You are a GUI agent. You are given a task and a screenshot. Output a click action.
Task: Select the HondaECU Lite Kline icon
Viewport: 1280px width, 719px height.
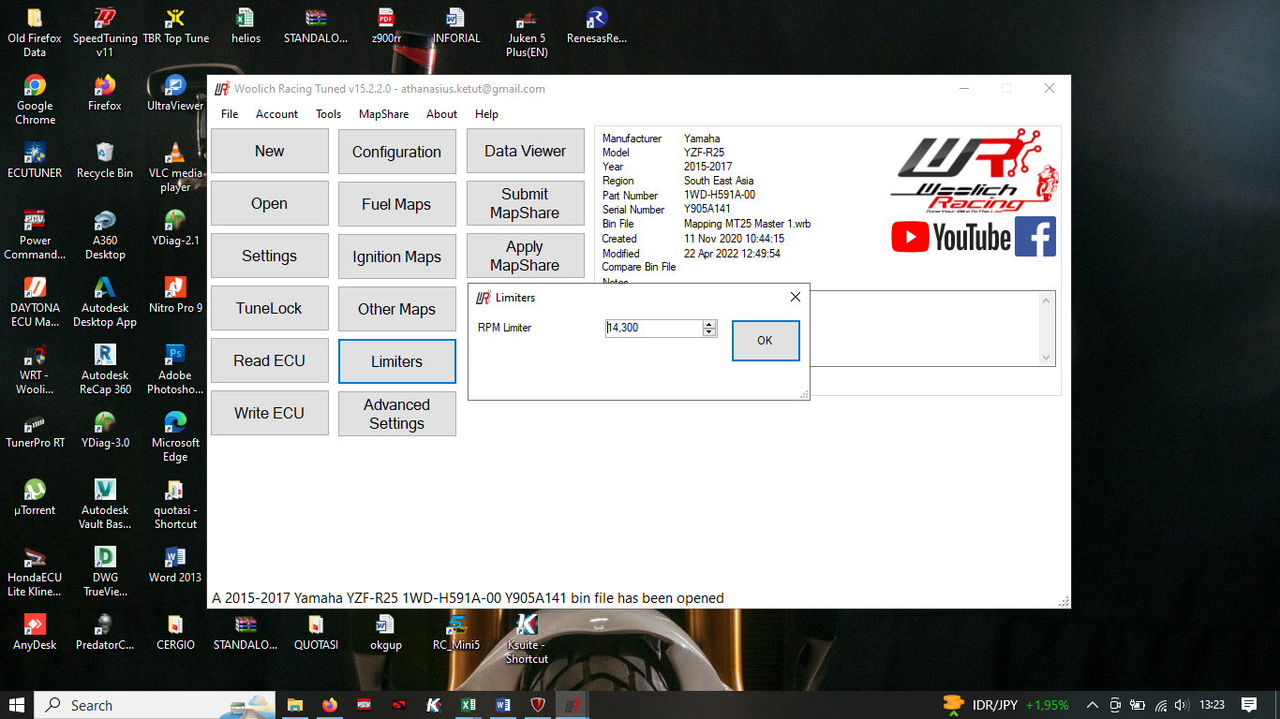[x=35, y=570]
